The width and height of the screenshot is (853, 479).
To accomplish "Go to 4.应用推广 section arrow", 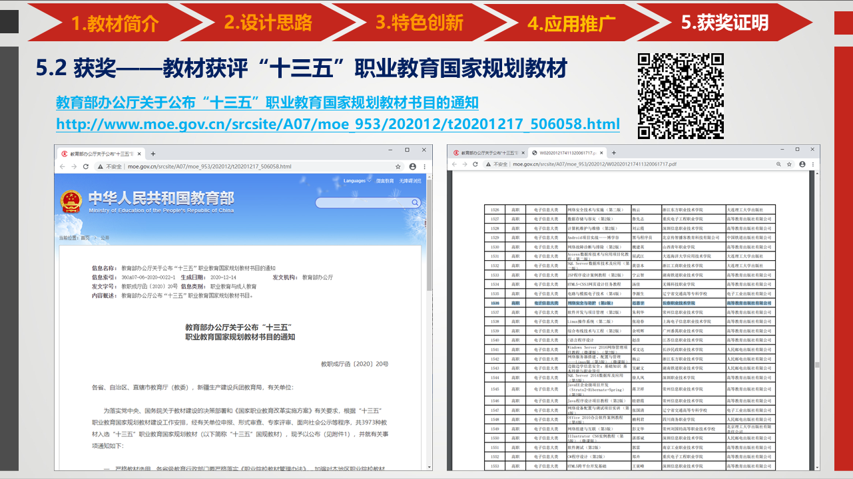I will pyautogui.click(x=571, y=23).
